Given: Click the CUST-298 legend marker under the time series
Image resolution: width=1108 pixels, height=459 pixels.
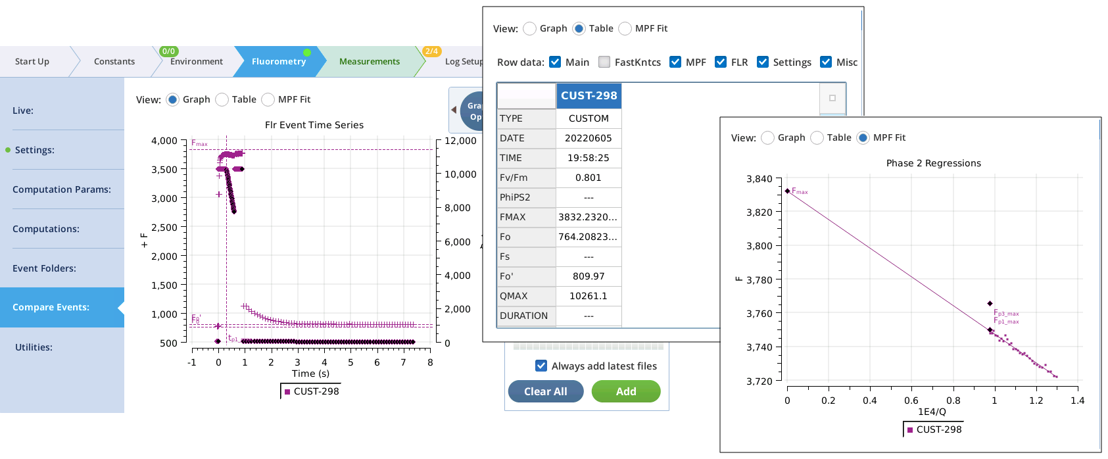Looking at the screenshot, I should 287,391.
